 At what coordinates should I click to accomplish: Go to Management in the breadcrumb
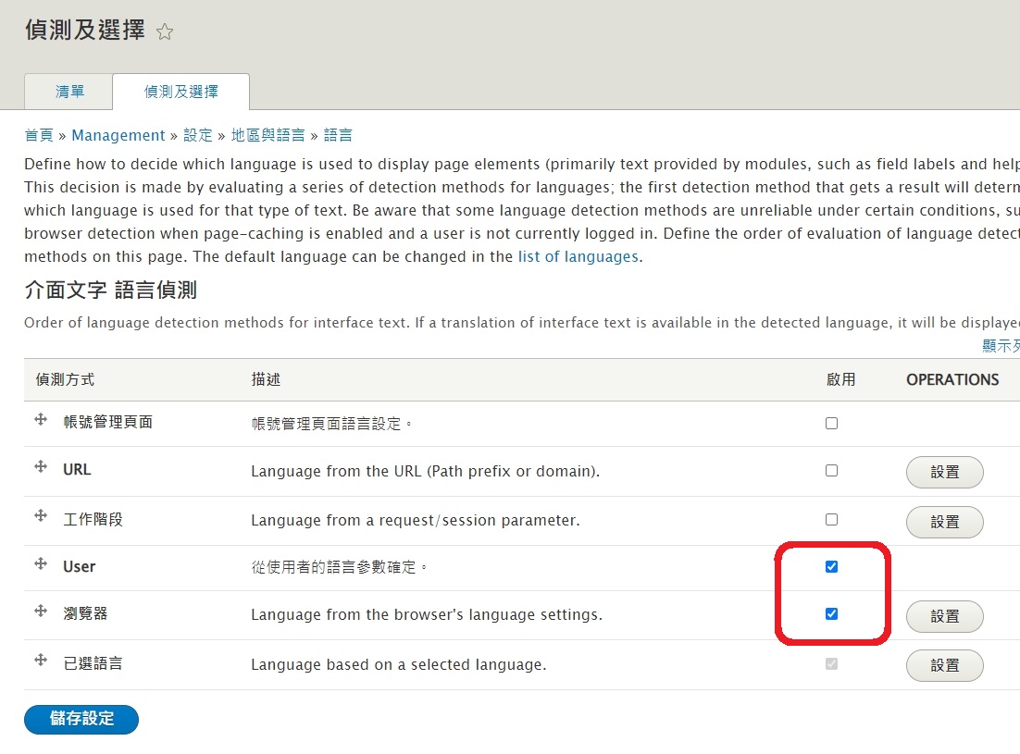[x=118, y=135]
